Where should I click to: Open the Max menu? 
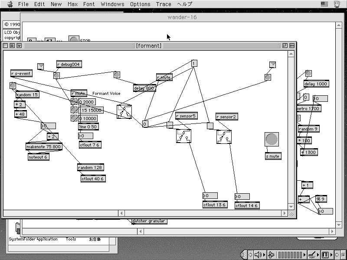(72, 4)
